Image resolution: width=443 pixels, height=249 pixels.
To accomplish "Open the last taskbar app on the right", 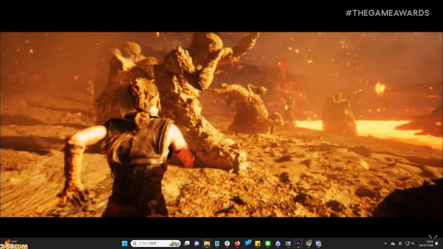I will [x=318, y=243].
